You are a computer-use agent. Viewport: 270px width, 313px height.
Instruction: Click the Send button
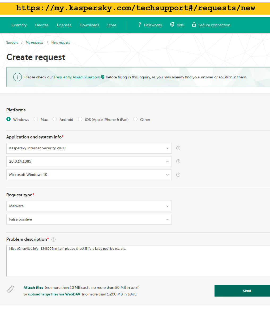tap(242, 291)
